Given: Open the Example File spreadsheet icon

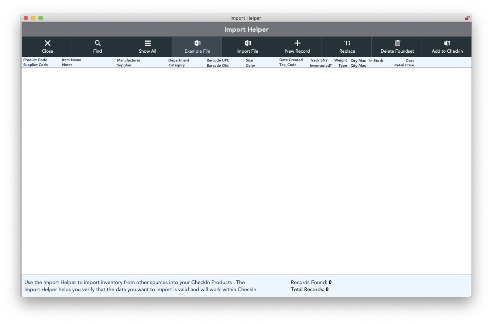Looking at the screenshot, I should 197,43.
